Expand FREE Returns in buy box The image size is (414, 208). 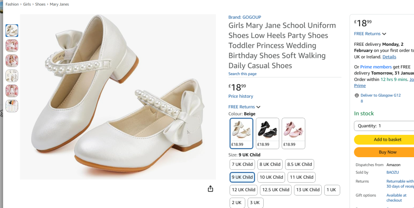click(370, 34)
